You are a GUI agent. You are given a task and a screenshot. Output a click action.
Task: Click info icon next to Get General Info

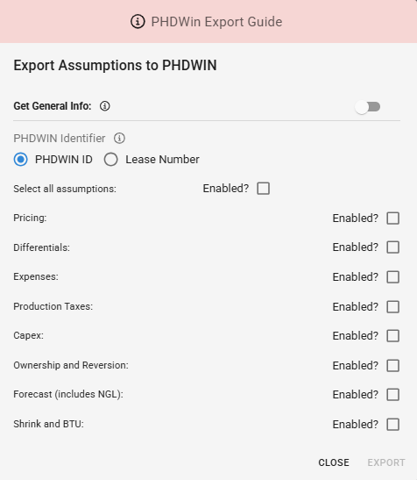click(105, 106)
